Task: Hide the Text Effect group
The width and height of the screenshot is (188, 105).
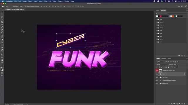Action: 157,77
